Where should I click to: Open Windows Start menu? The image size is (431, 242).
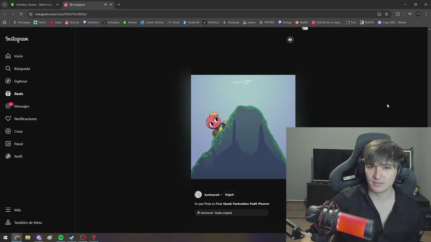coord(5,238)
